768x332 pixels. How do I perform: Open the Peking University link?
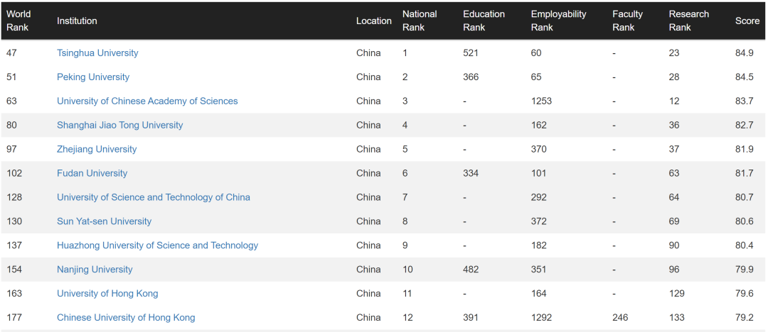tap(93, 77)
